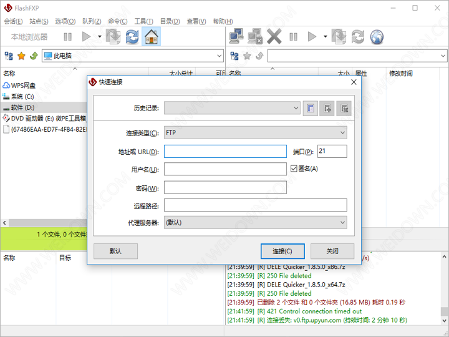Image resolution: width=449 pixels, height=337 pixels.
Task: Click the local parent folder arrow
Action: click(34, 56)
